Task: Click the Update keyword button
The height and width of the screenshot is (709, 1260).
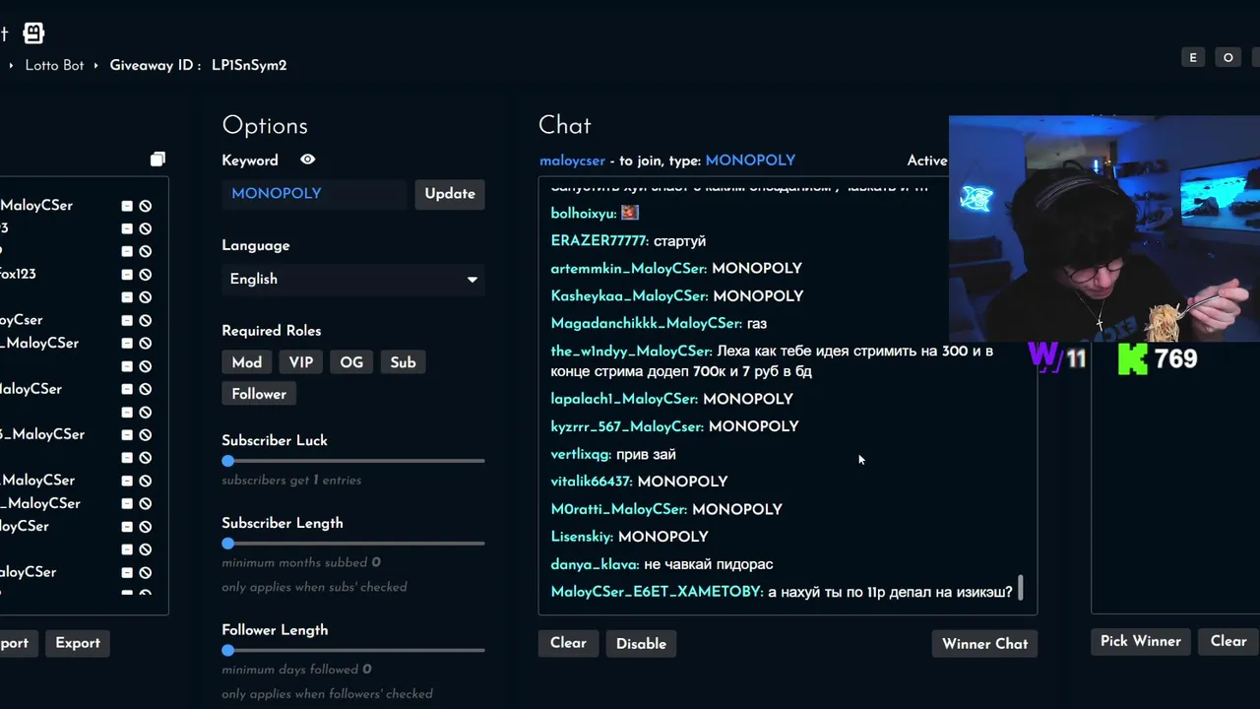Action: click(x=450, y=194)
